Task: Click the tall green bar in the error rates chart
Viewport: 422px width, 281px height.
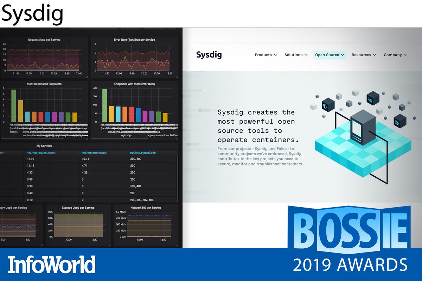Action: pyautogui.click(x=104, y=105)
